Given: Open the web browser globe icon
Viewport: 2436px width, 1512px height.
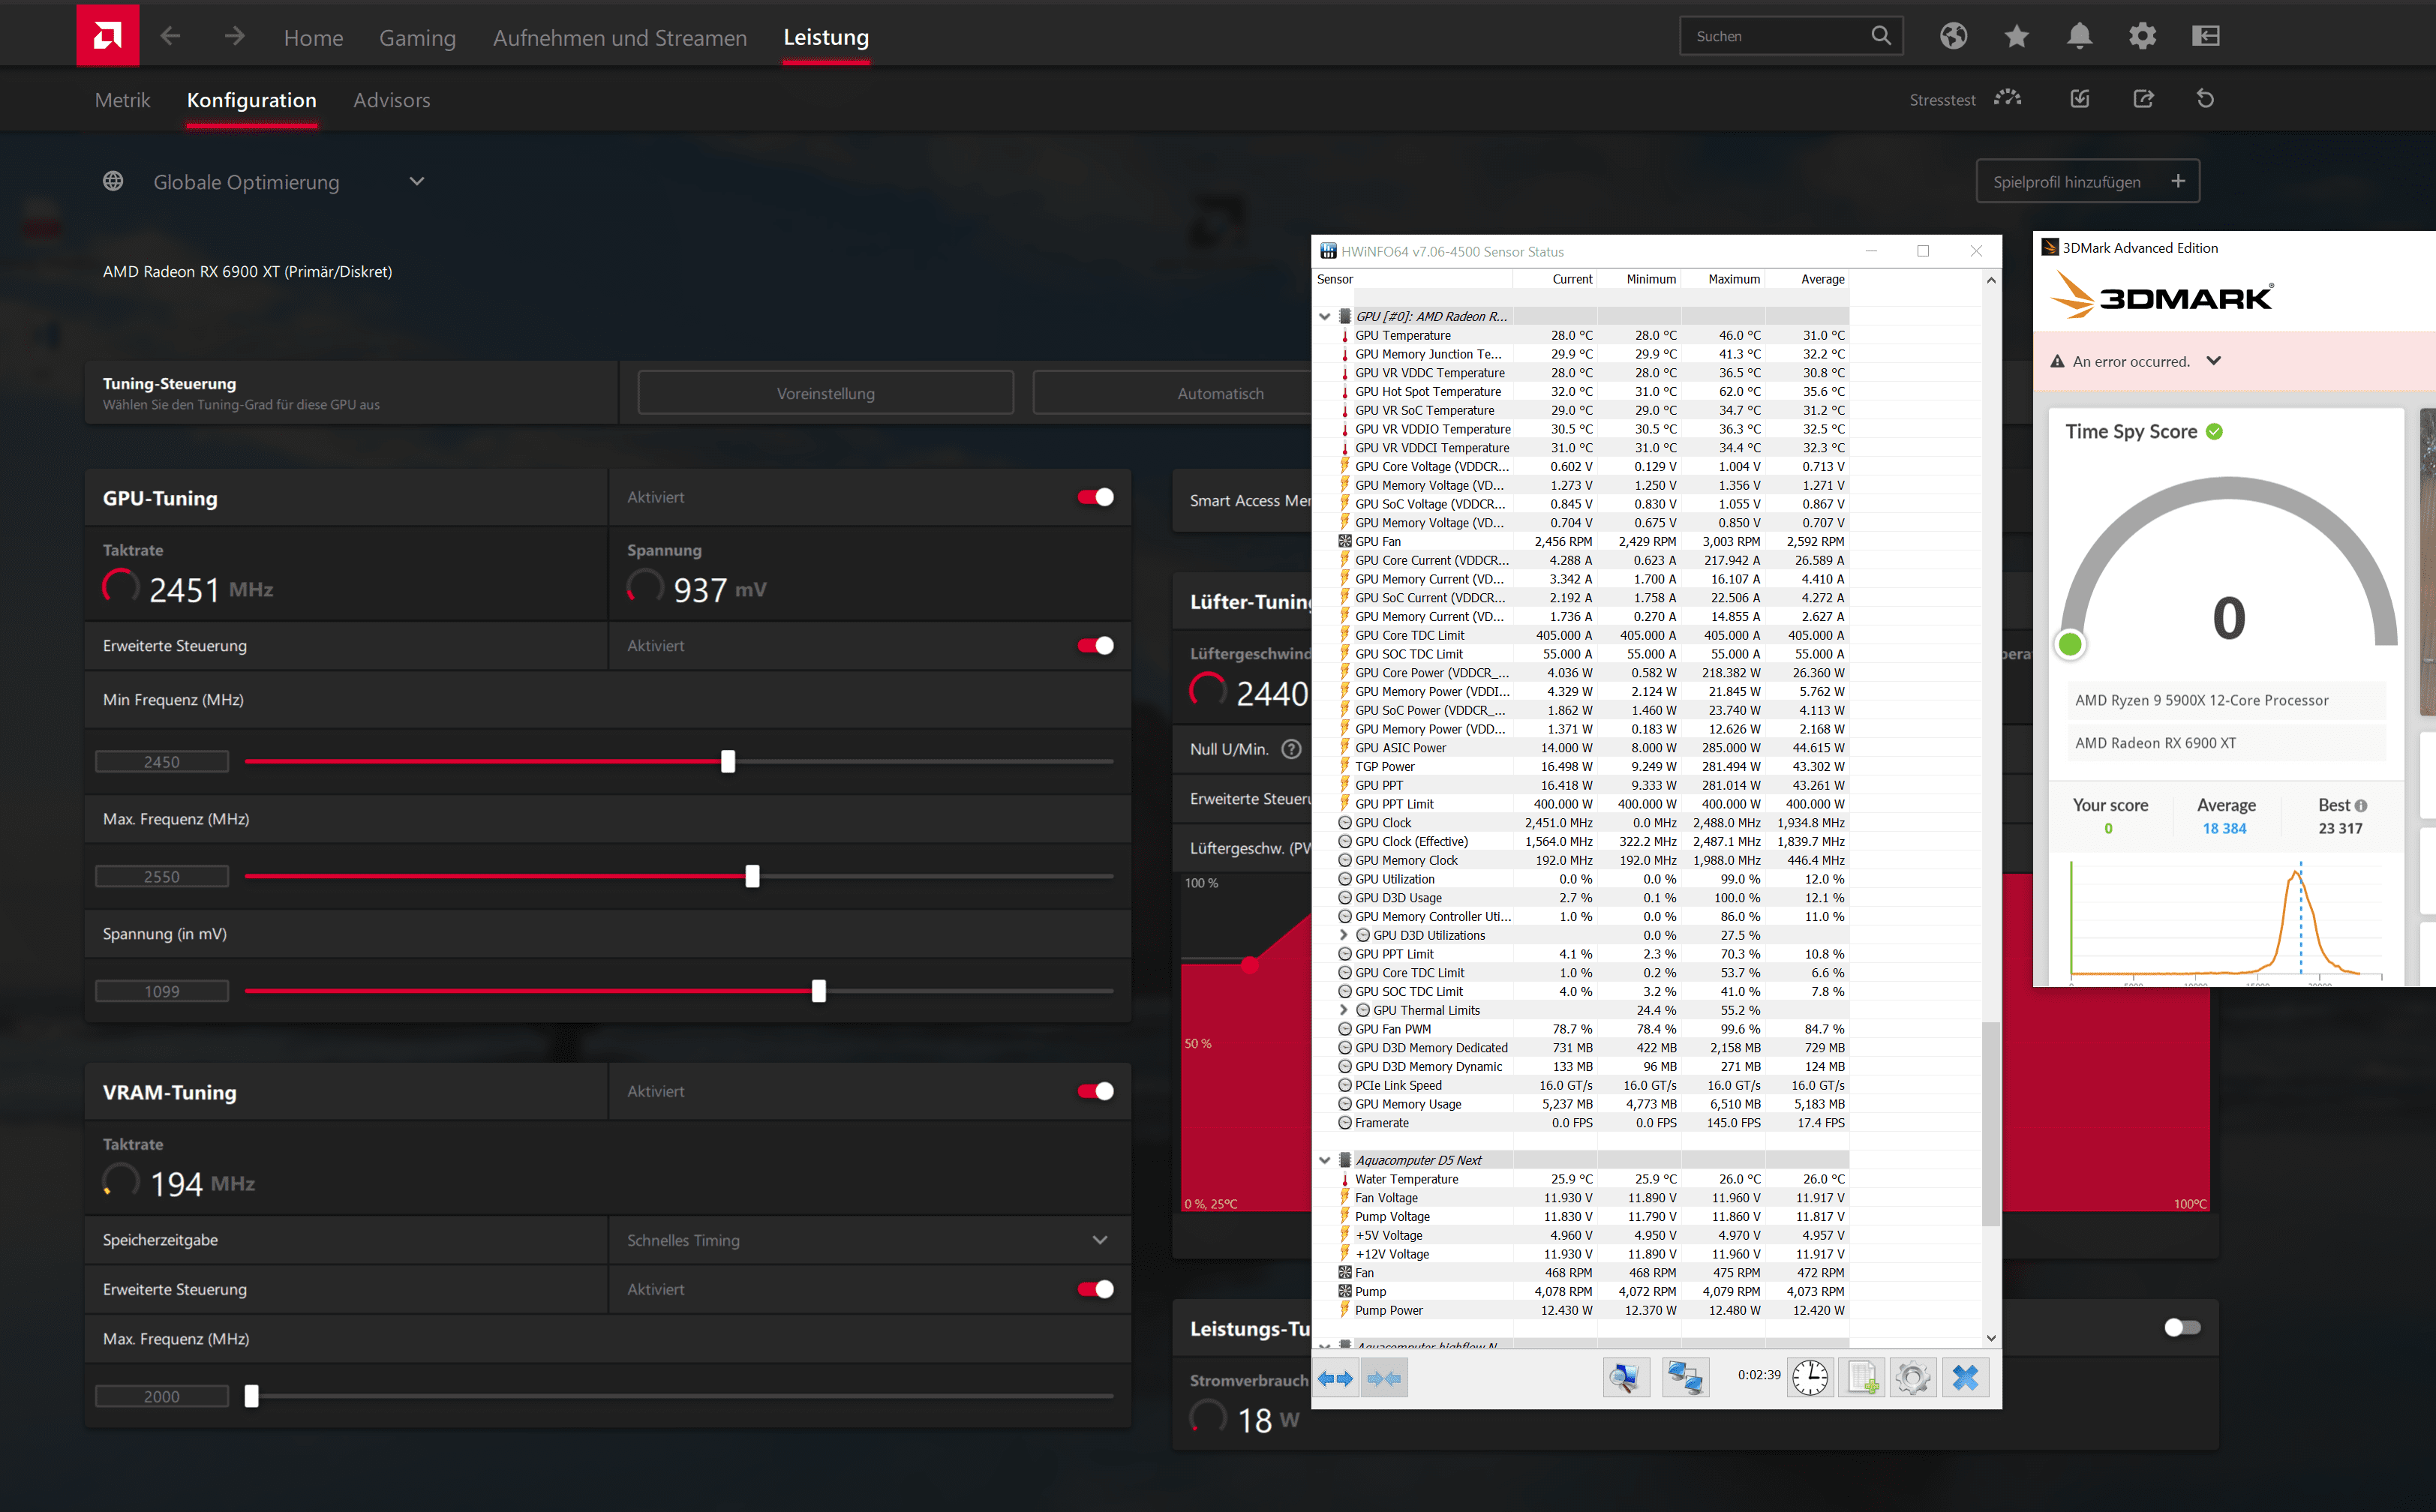Looking at the screenshot, I should click(x=1953, y=36).
